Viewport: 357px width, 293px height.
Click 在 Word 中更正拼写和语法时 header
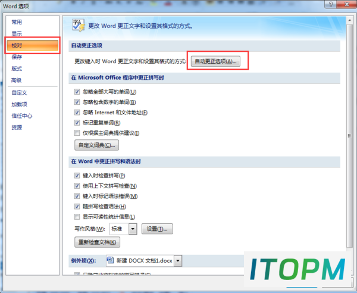[106, 161]
